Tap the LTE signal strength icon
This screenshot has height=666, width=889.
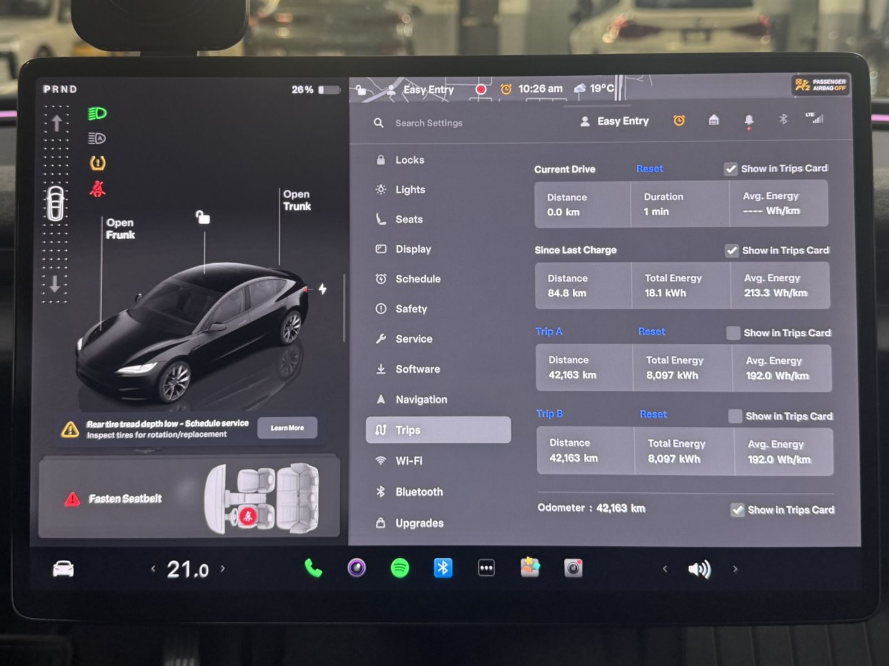815,118
